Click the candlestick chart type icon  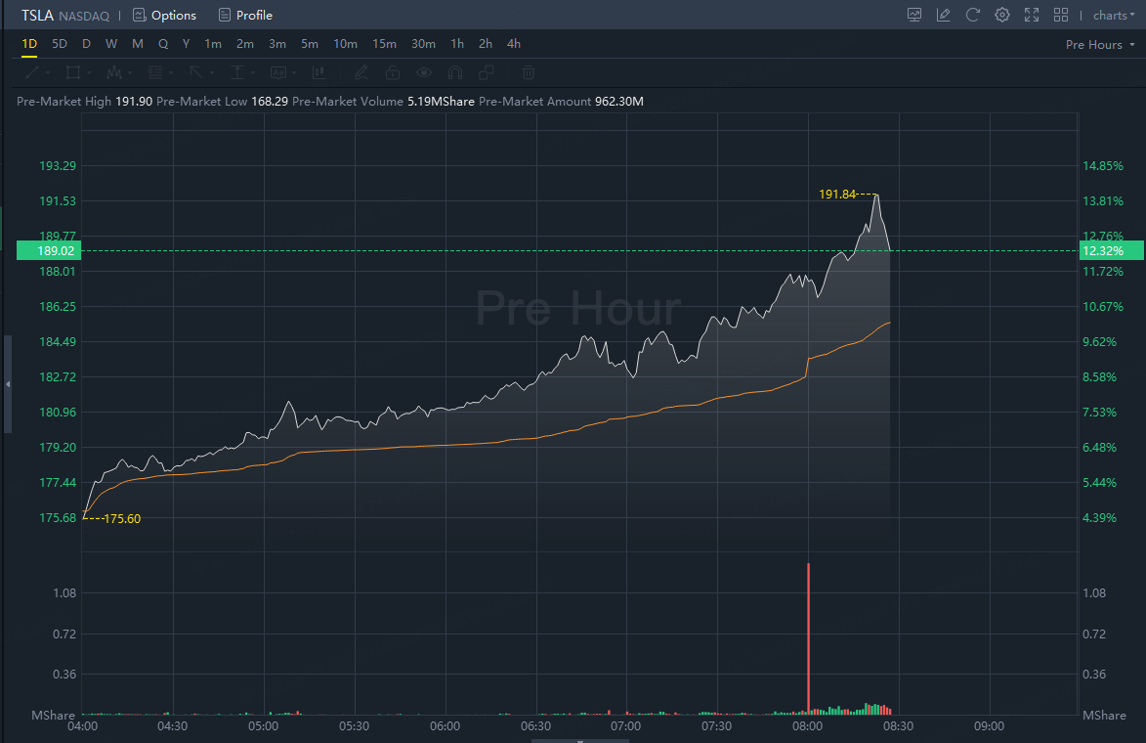point(319,72)
